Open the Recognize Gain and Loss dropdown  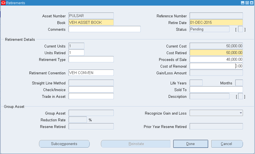click(216, 113)
